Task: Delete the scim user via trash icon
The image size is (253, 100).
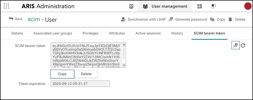Action: coord(237,20)
